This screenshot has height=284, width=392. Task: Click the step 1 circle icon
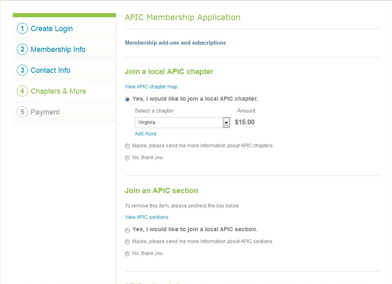pos(22,29)
